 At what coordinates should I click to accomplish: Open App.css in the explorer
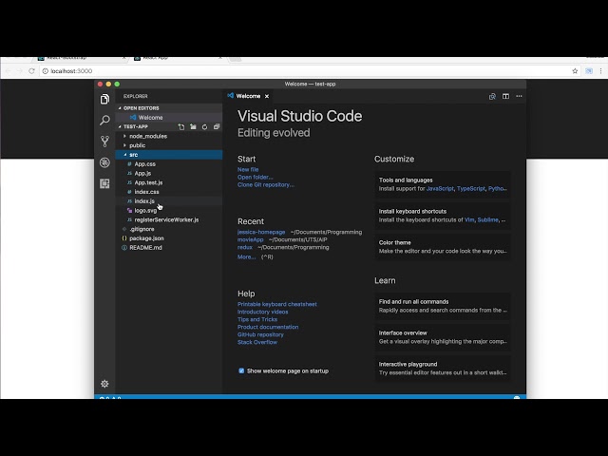click(x=169, y=164)
